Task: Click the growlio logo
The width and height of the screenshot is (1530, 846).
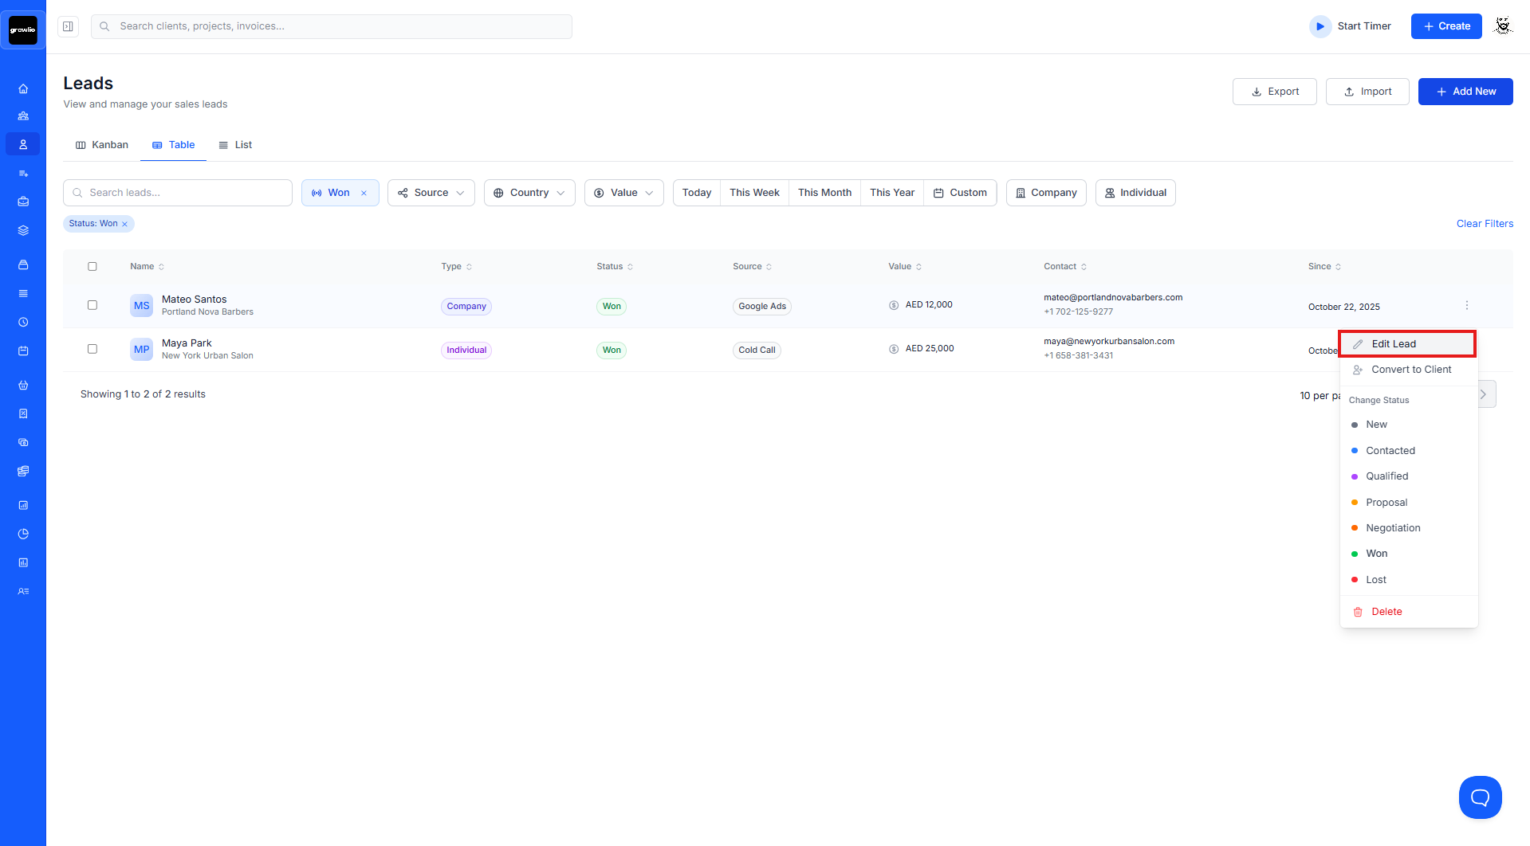Action: (23, 30)
